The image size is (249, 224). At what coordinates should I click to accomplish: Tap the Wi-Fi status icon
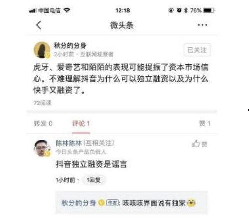pos(67,10)
